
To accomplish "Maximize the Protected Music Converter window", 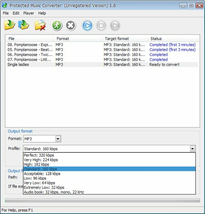I will click(x=191, y=6).
